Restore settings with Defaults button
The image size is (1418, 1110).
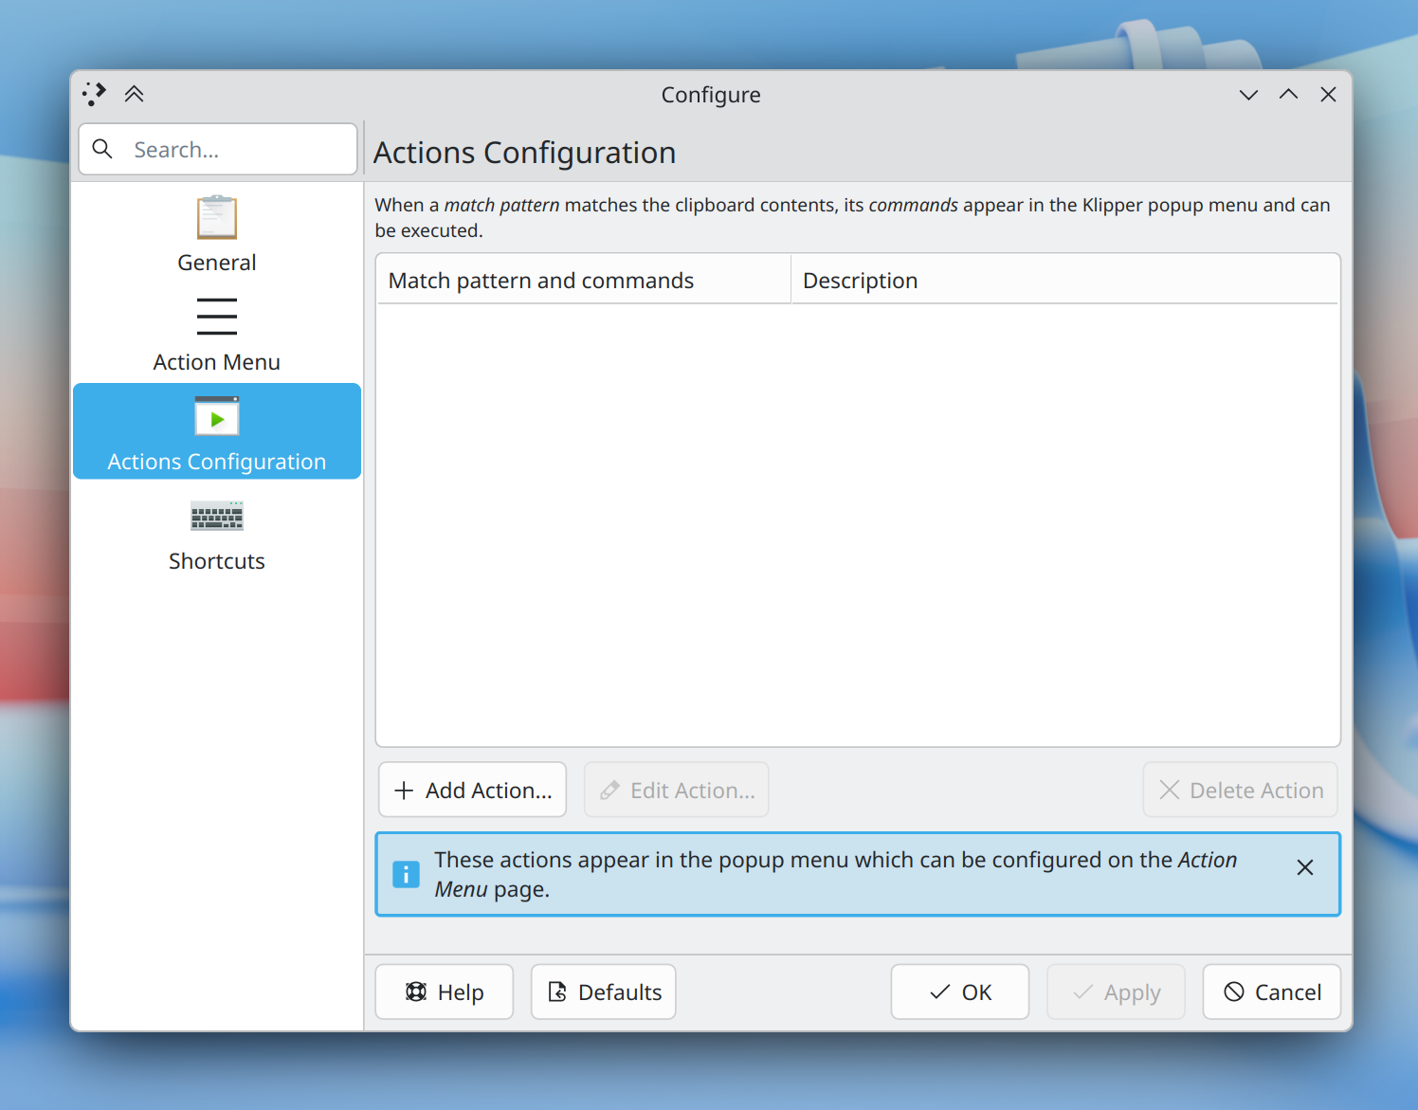pos(603,992)
